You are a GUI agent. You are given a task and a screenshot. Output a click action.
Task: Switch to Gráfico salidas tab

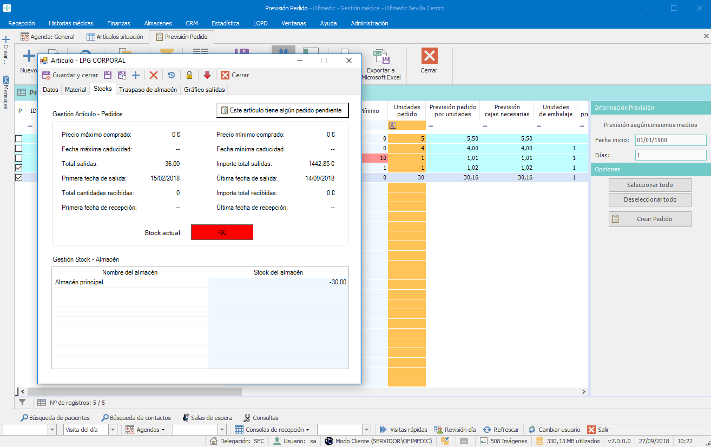(204, 90)
